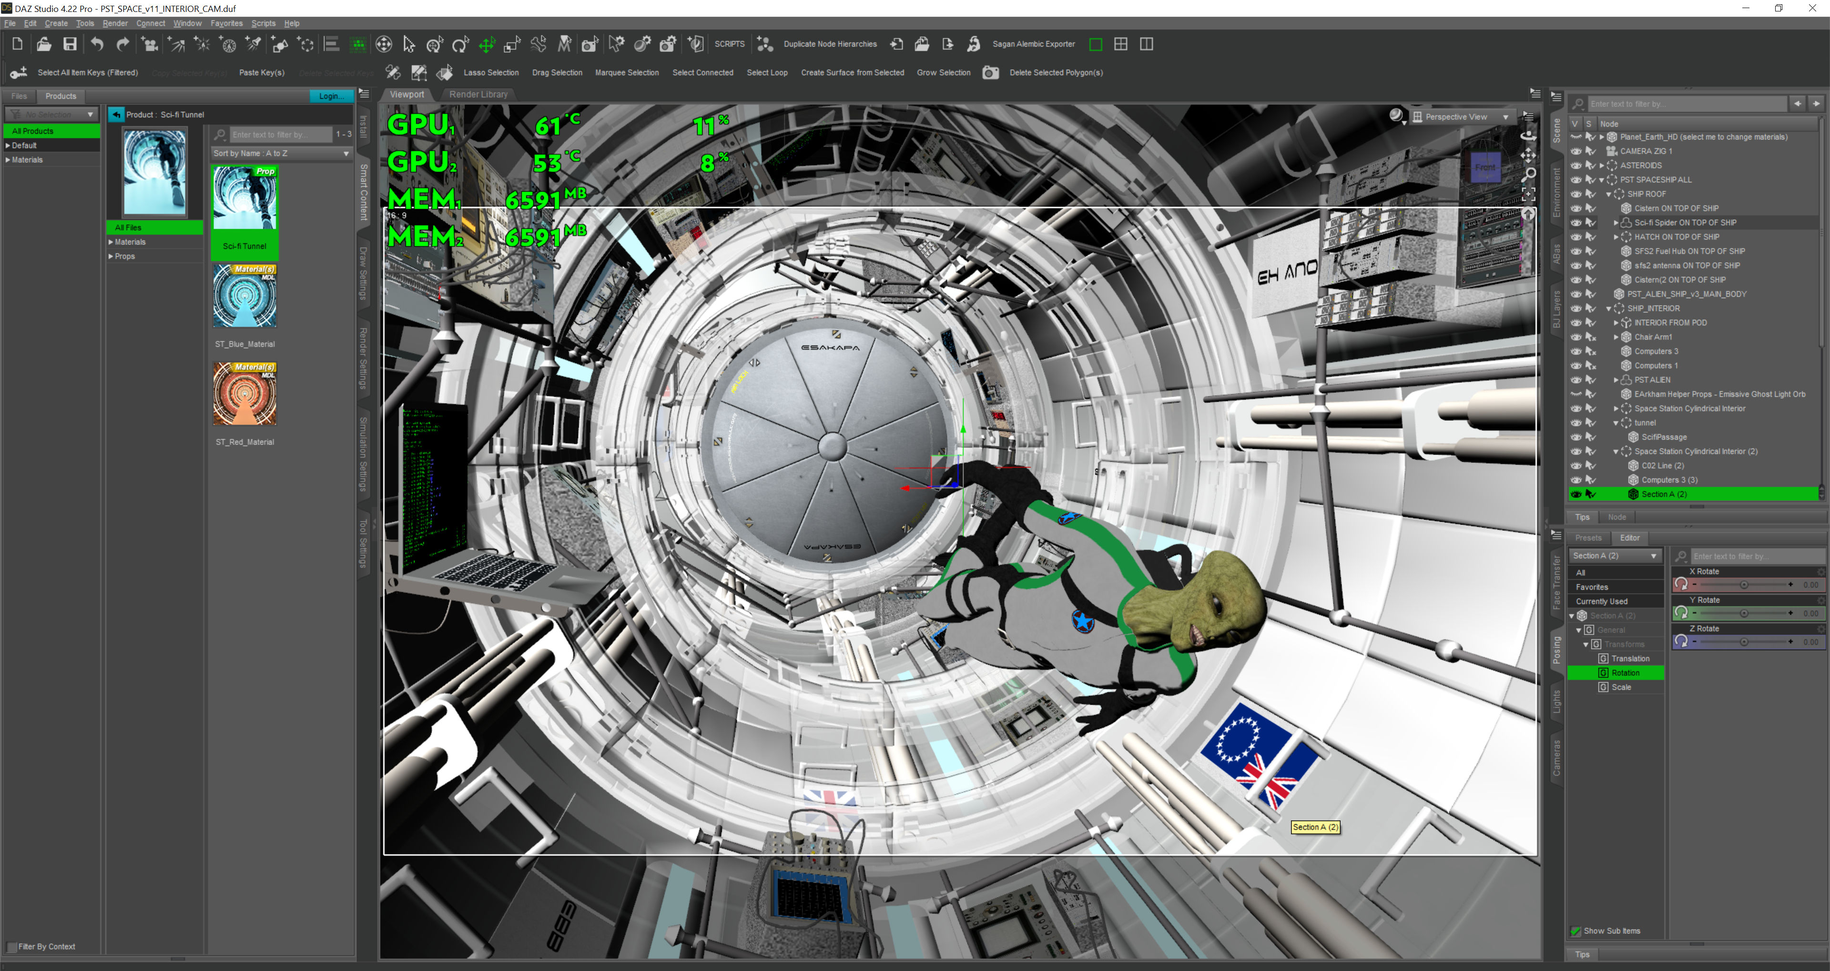The height and width of the screenshot is (971, 1830).
Task: Create a new null with toolbar icon
Action: (x=306, y=45)
